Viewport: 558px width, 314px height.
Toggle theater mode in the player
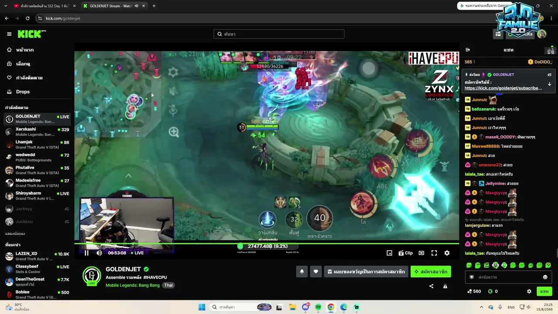(421, 253)
